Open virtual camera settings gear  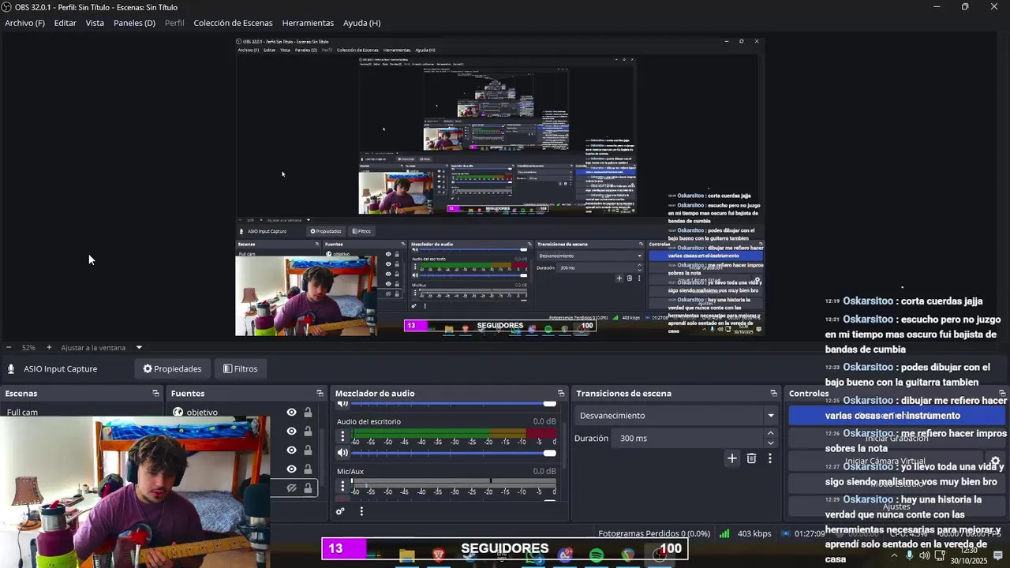point(995,461)
